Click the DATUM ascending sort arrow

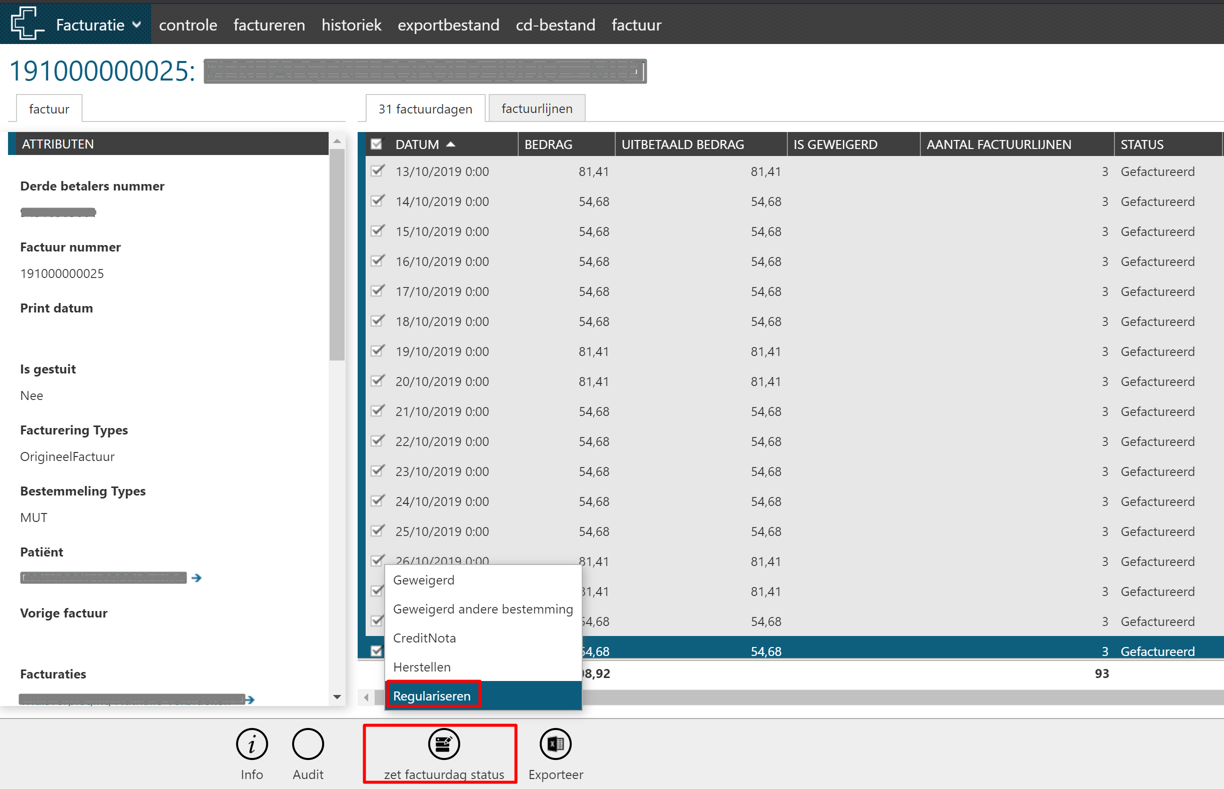click(x=451, y=144)
